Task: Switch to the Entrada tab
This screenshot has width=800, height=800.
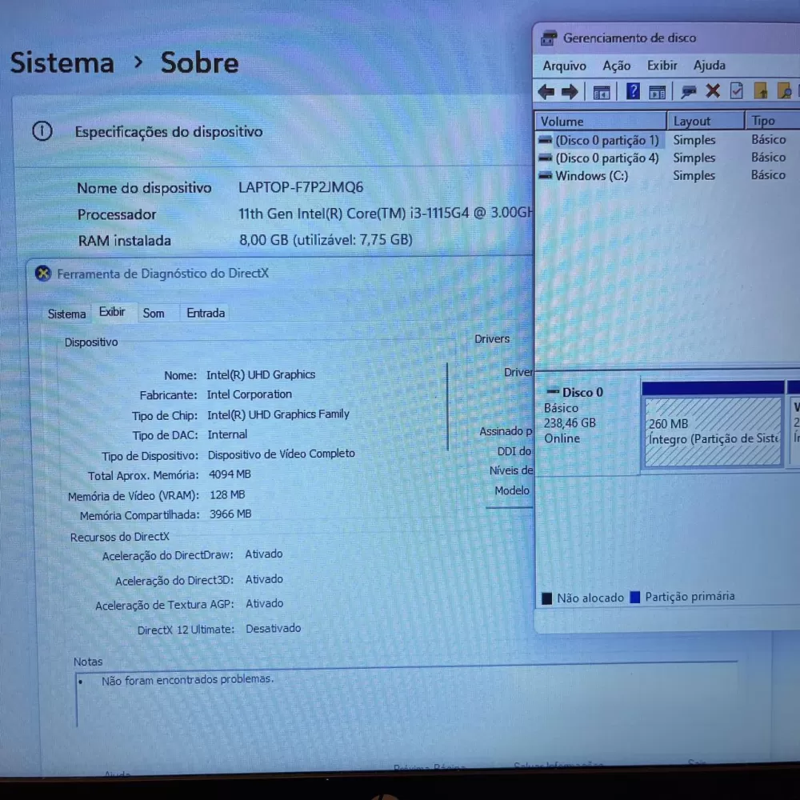Action: point(206,313)
